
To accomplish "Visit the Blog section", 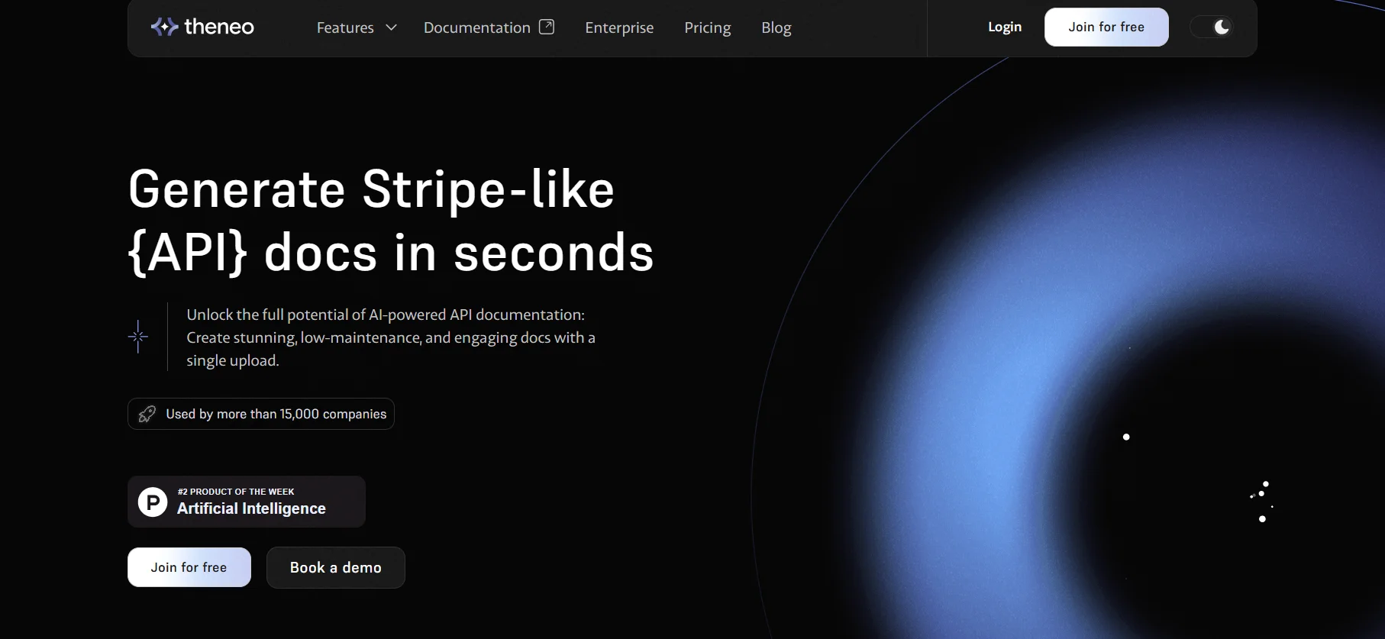I will [x=776, y=27].
